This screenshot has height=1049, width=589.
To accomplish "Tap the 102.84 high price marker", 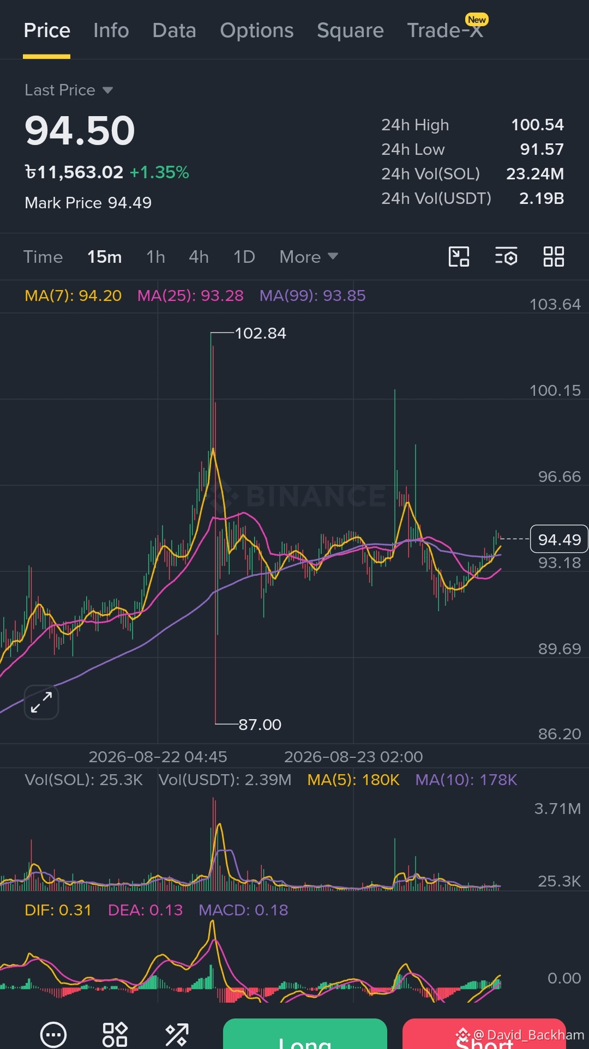I will click(x=260, y=333).
